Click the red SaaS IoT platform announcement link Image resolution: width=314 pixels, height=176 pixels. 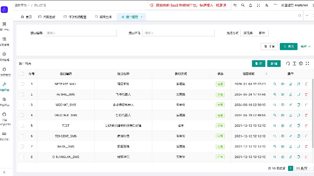coord(191,5)
